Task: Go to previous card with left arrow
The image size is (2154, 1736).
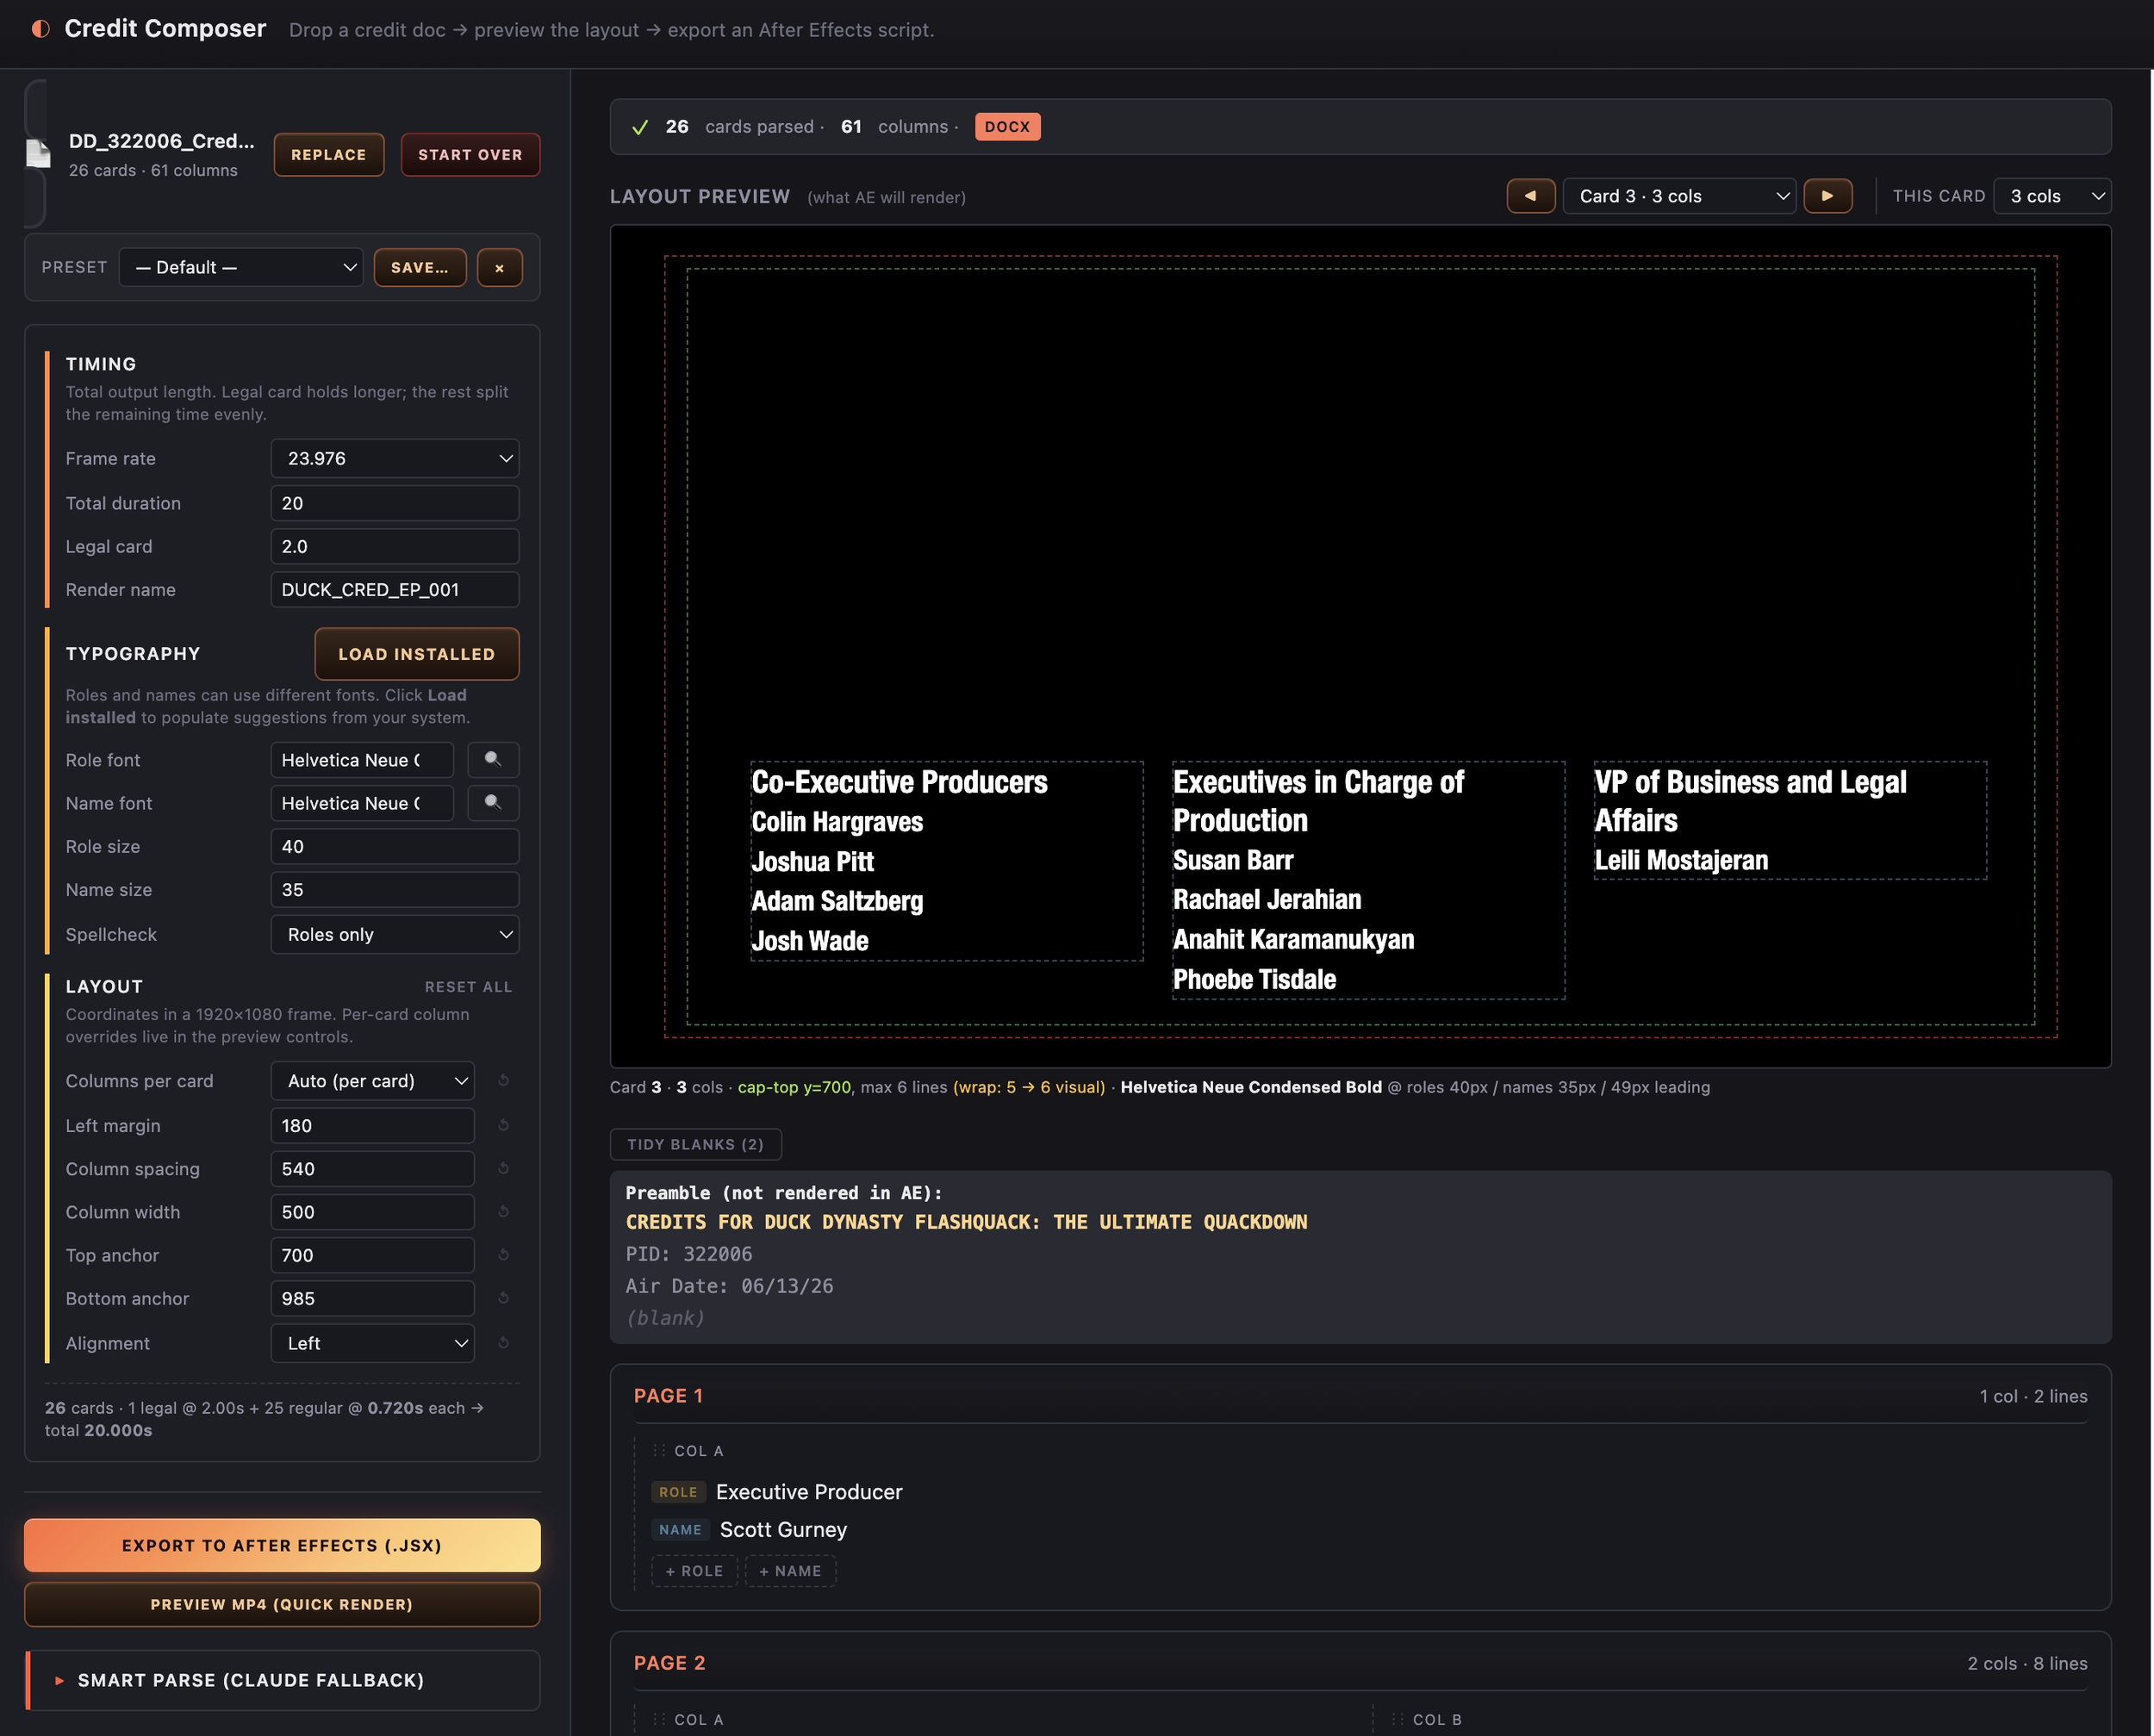Action: 1530,196
